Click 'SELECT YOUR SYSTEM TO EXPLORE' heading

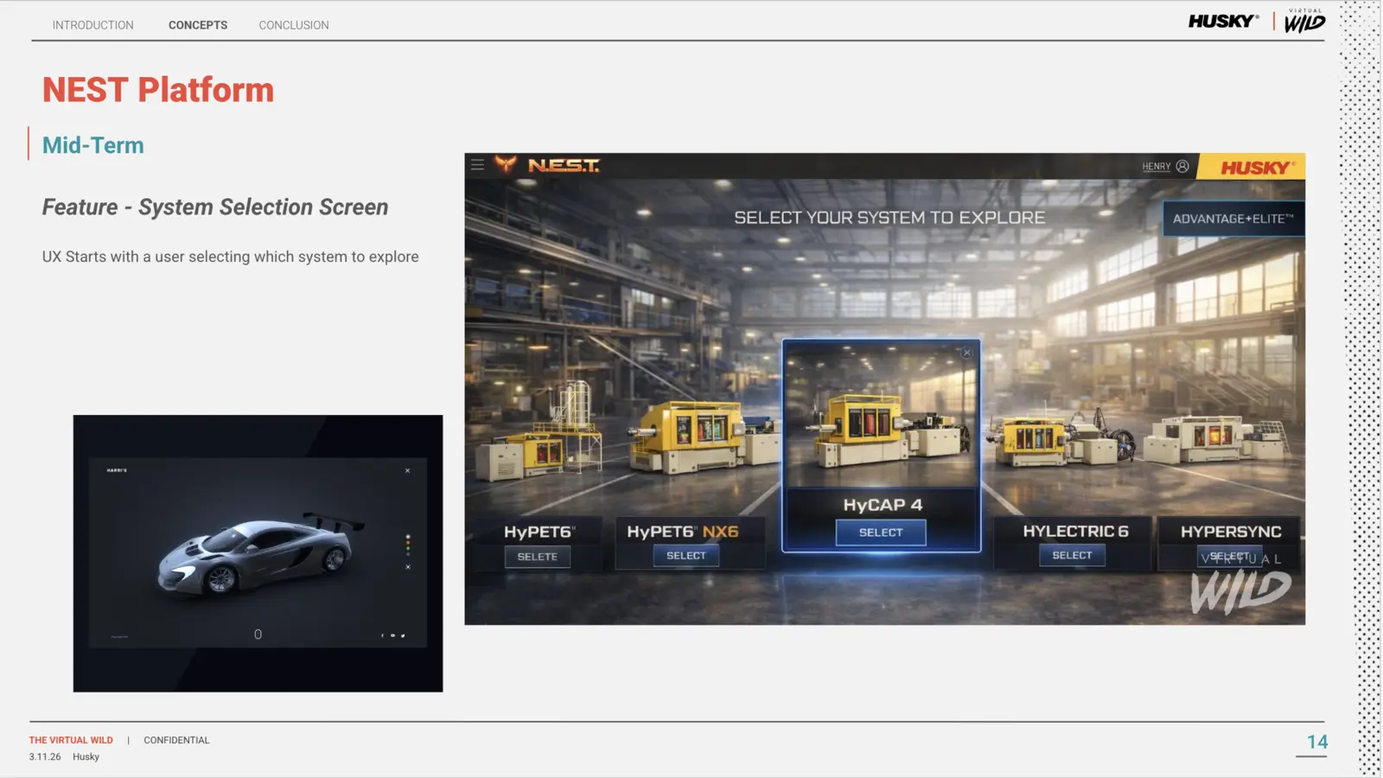tap(889, 218)
